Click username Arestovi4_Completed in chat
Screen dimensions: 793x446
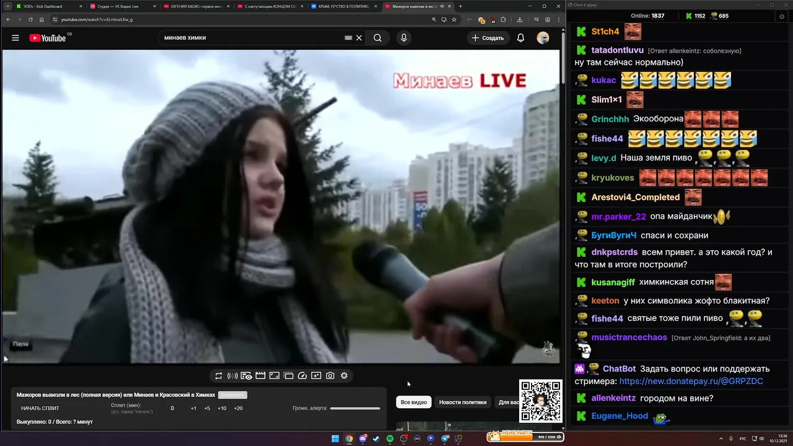coord(636,197)
